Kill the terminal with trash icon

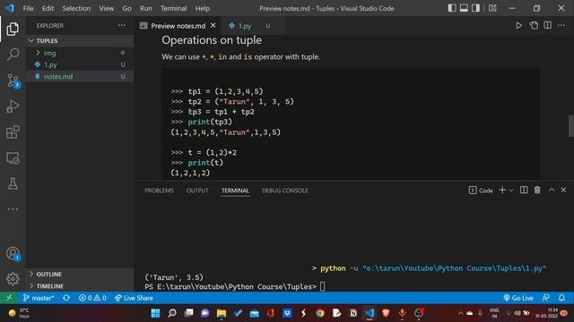(x=537, y=190)
